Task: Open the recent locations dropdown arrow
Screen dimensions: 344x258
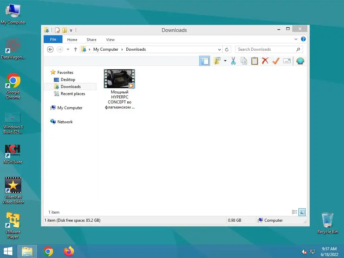Action: [68, 49]
